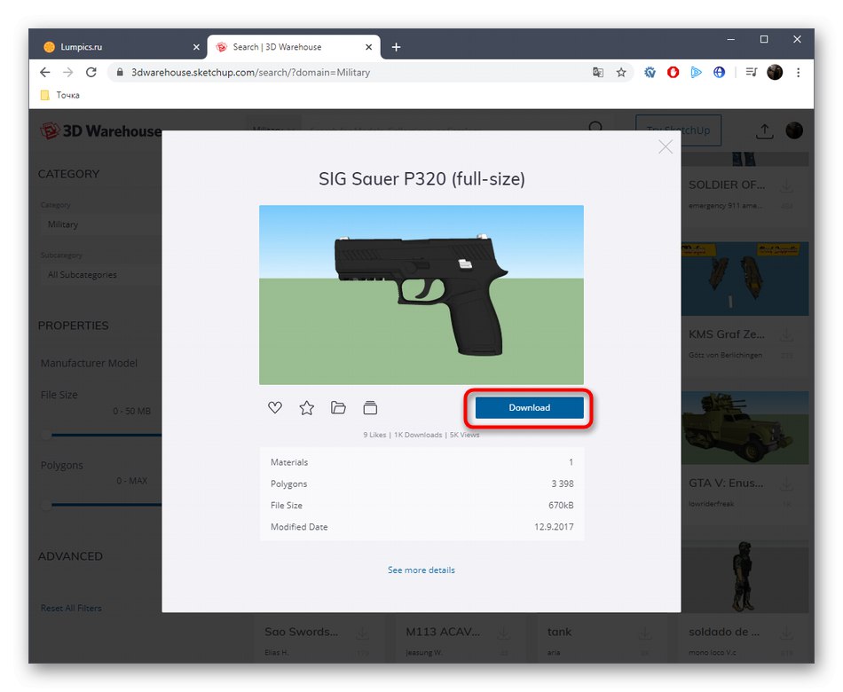Viewport: 843px width, 692px height.
Task: Open the SIG Sauer P320 preview image
Action: point(421,295)
